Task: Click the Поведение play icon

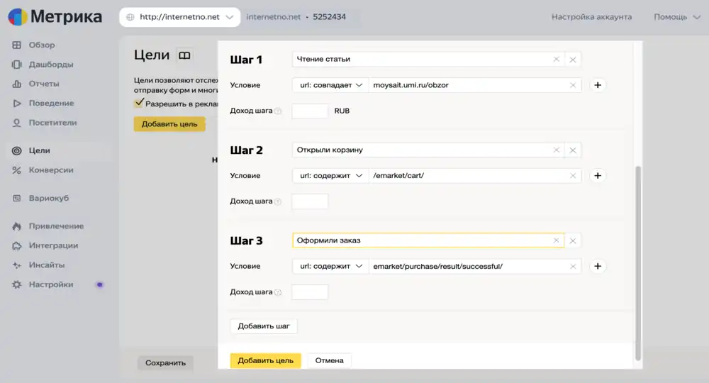Action: tap(17, 103)
